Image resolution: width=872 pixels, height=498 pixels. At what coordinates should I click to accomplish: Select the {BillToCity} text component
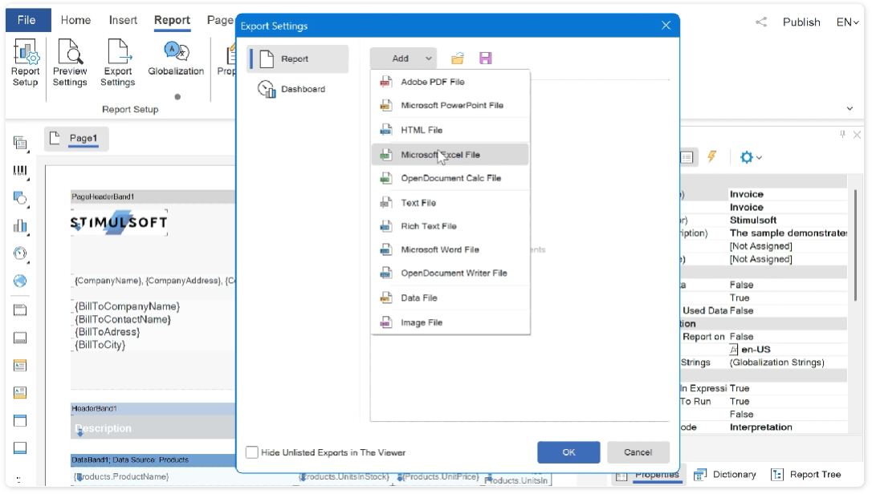click(100, 345)
